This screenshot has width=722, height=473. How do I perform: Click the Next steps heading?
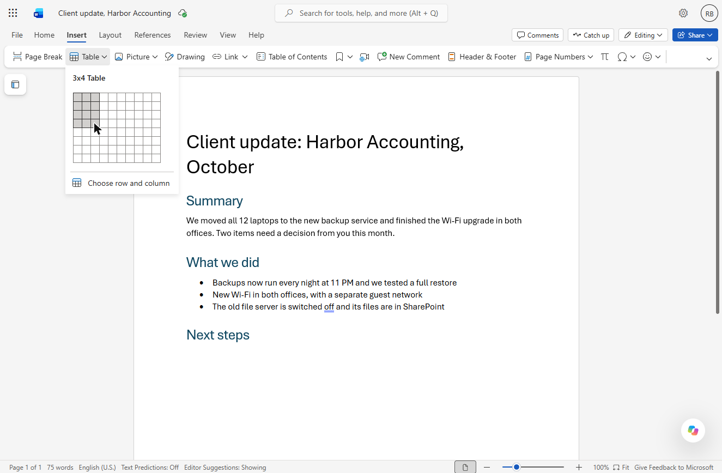click(218, 335)
